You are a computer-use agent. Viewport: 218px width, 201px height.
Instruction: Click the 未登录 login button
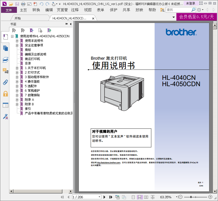click(190, 4)
